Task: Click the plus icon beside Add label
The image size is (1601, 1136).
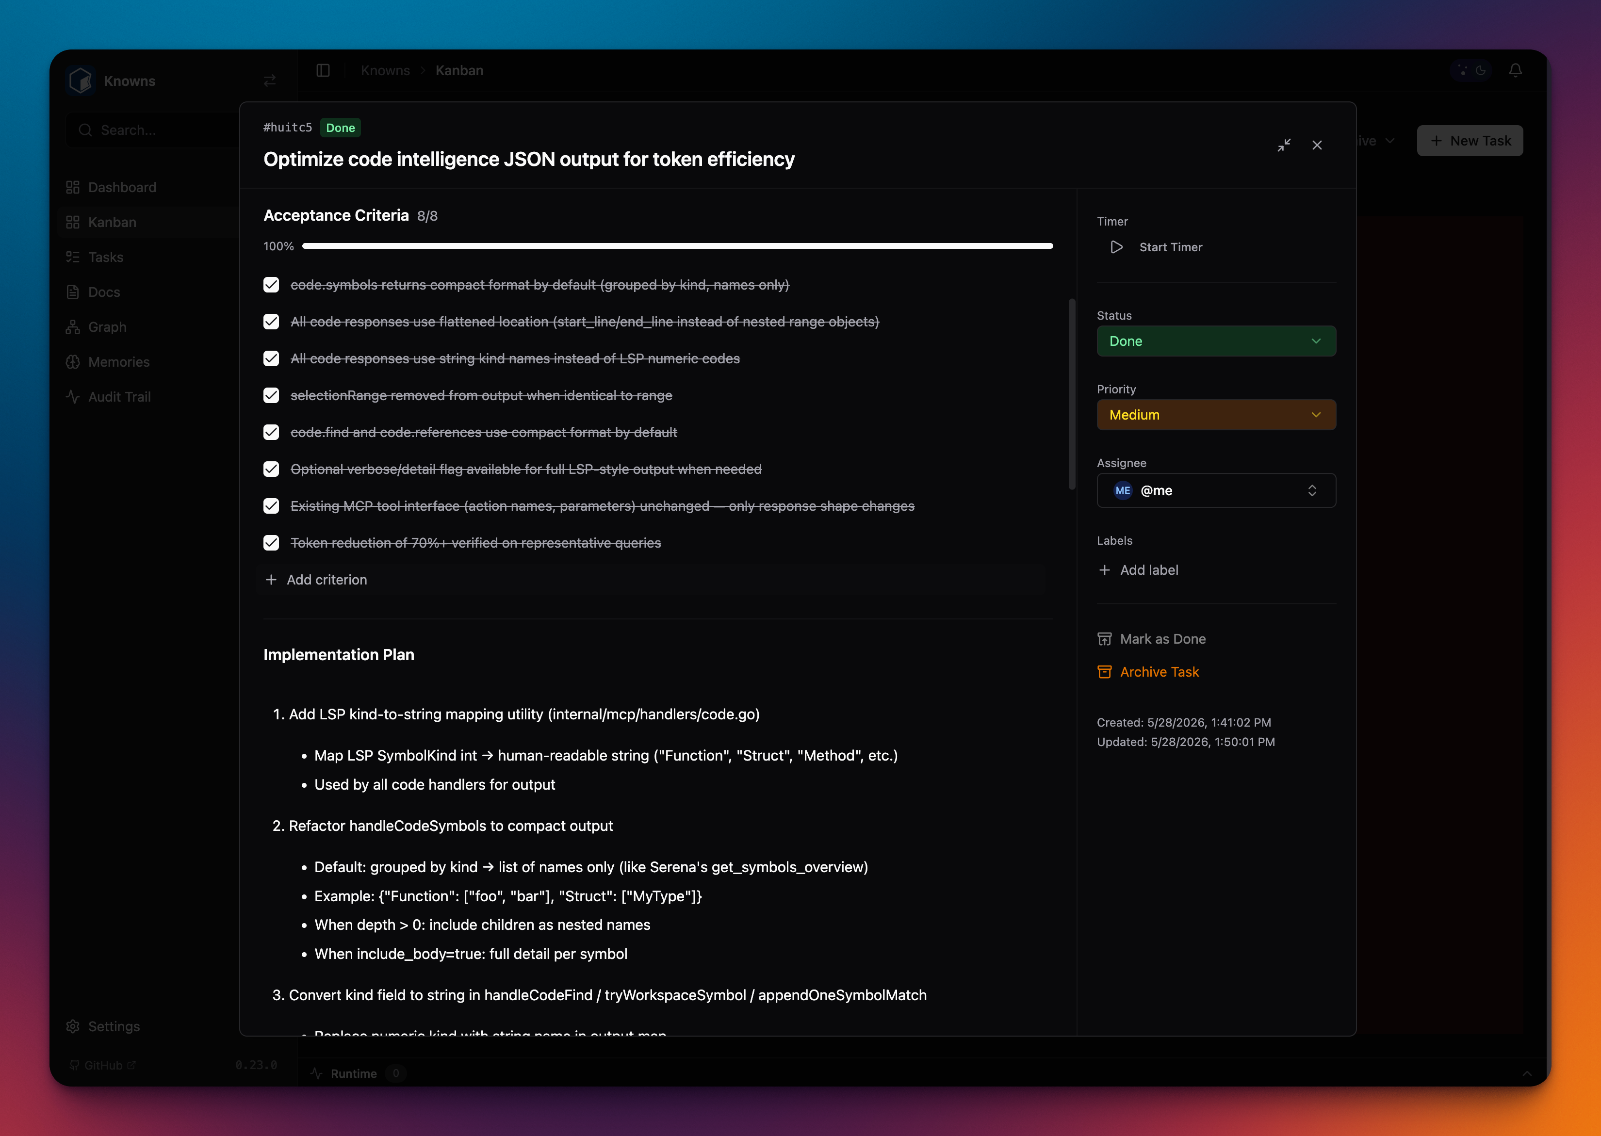Action: [x=1104, y=571]
